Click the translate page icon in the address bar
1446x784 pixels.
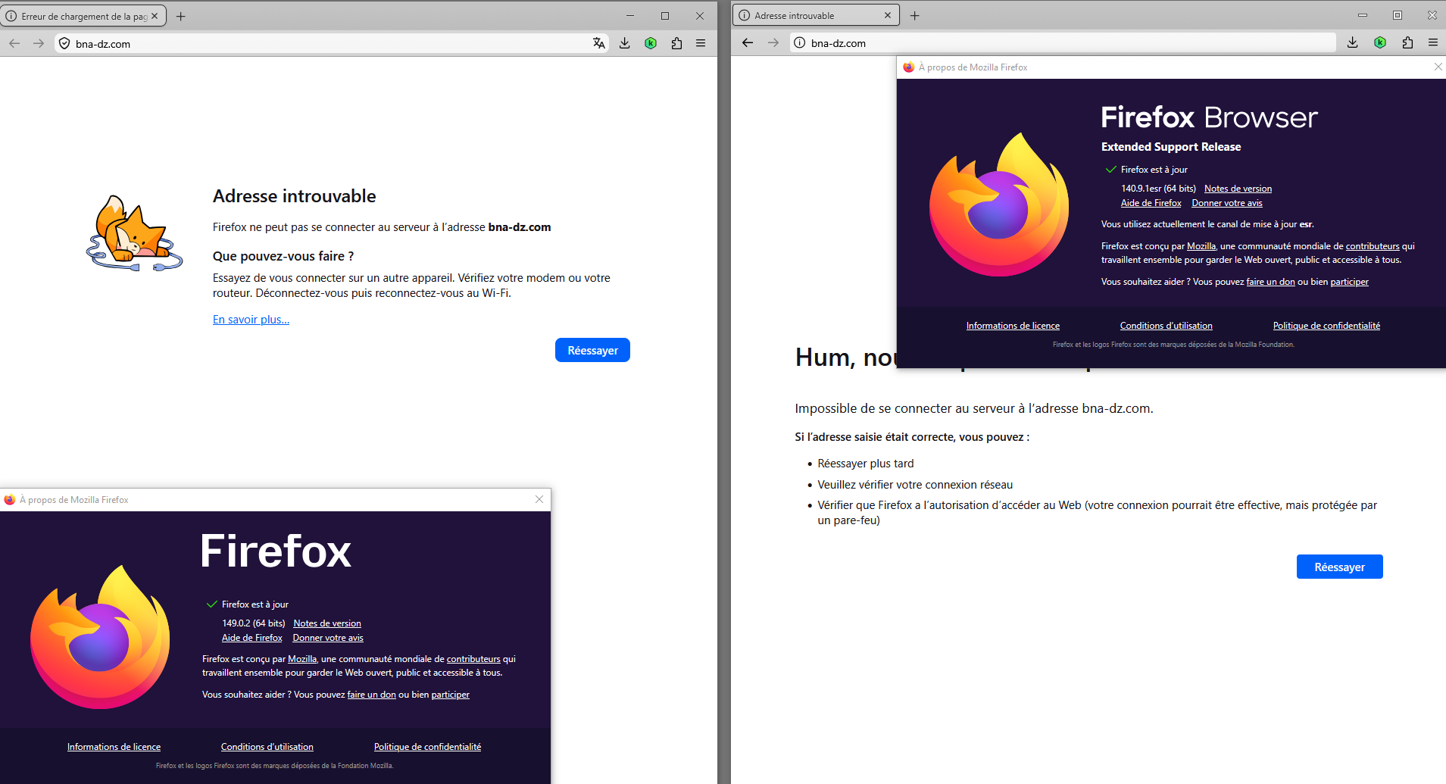599,43
